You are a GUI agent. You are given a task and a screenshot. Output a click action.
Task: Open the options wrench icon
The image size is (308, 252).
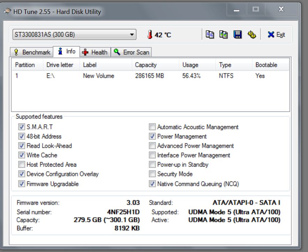tap(252, 34)
